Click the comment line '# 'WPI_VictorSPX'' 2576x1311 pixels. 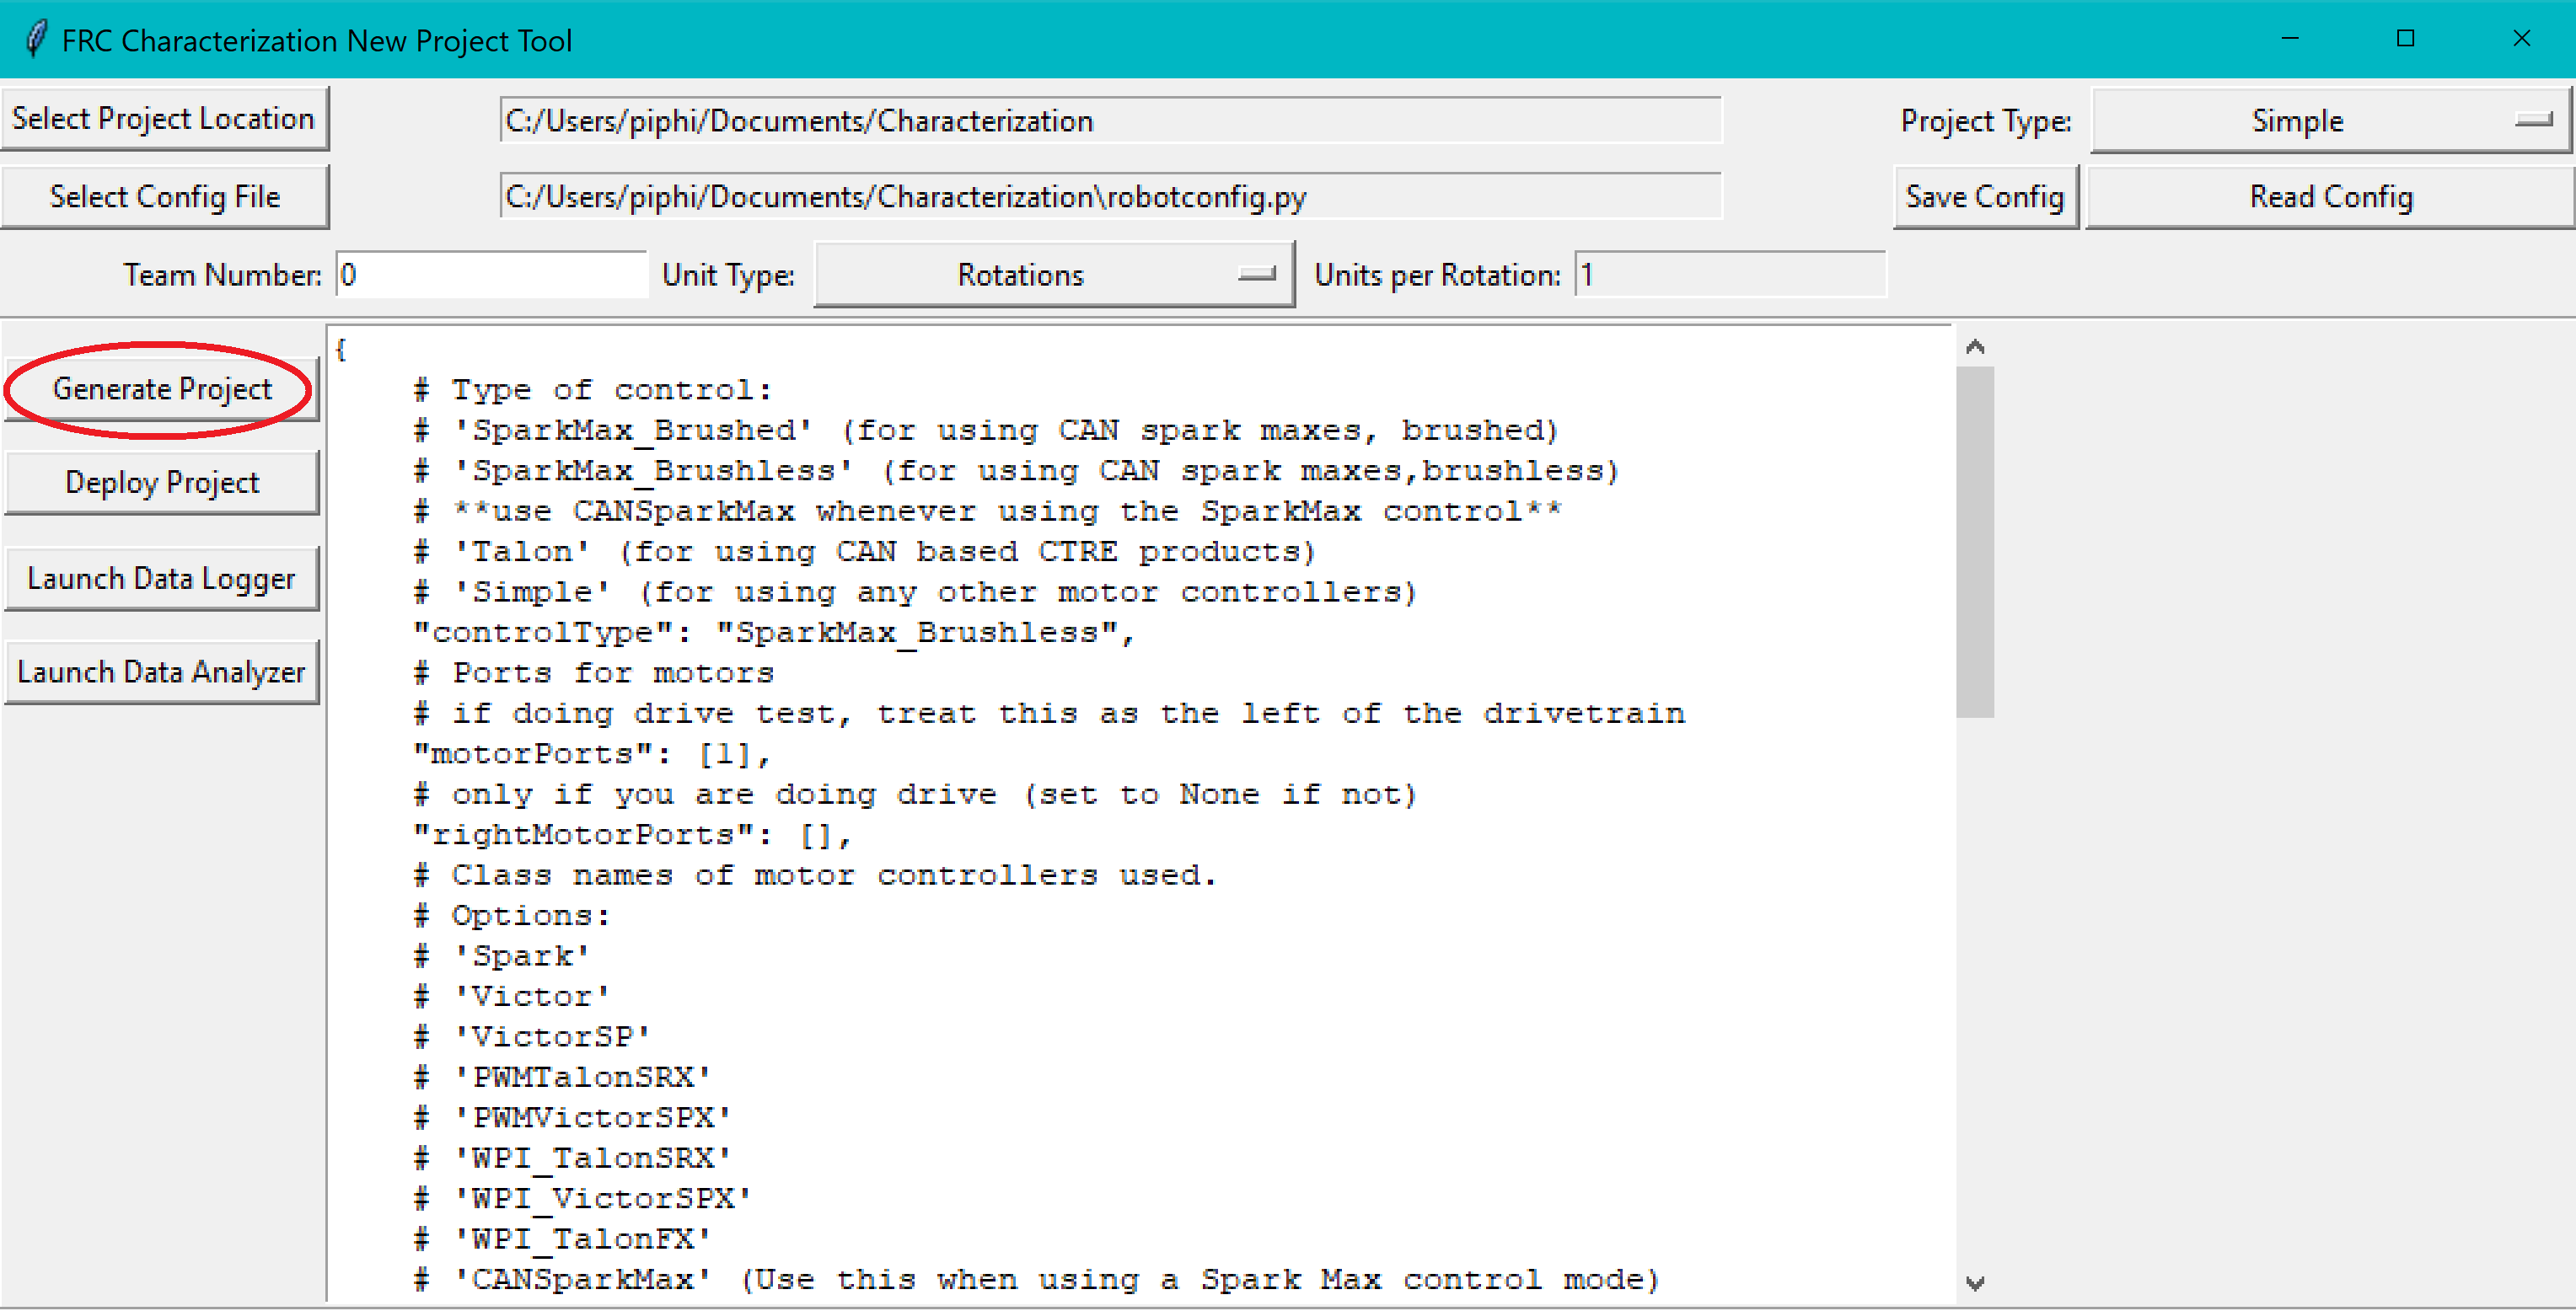pos(582,1199)
